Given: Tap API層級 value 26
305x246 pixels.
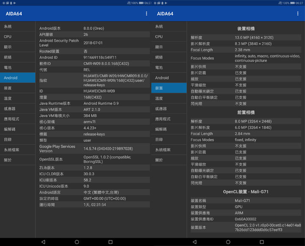Looking at the screenshot, I should 86,34.
